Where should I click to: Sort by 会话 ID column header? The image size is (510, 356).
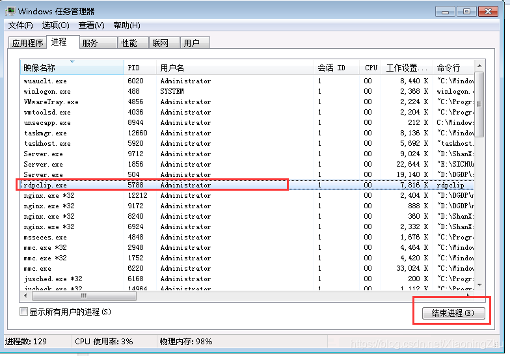tap(337, 68)
